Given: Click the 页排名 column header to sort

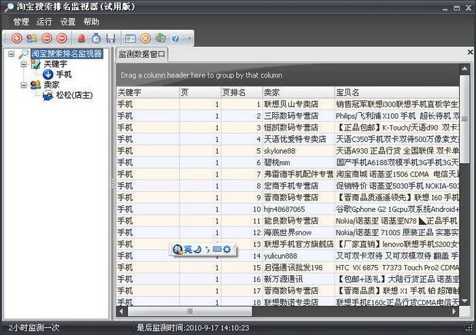Looking at the screenshot, I should (x=235, y=92).
